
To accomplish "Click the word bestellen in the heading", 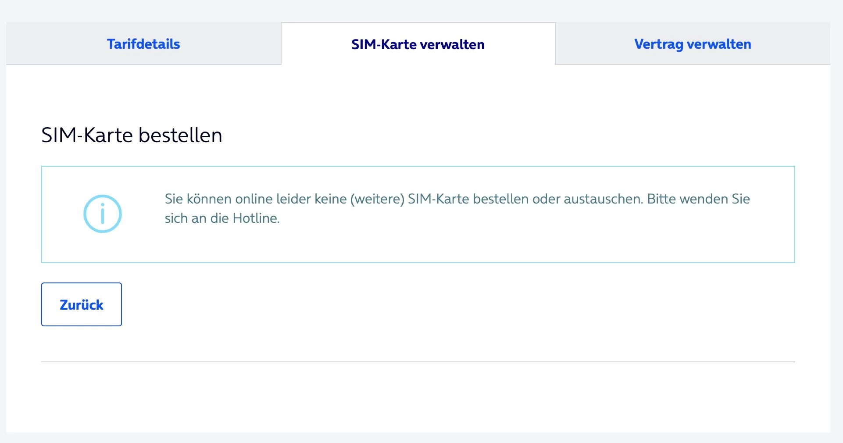I will [180, 135].
